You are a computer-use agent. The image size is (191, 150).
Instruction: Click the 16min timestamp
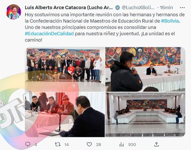pyautogui.click(x=167, y=7)
